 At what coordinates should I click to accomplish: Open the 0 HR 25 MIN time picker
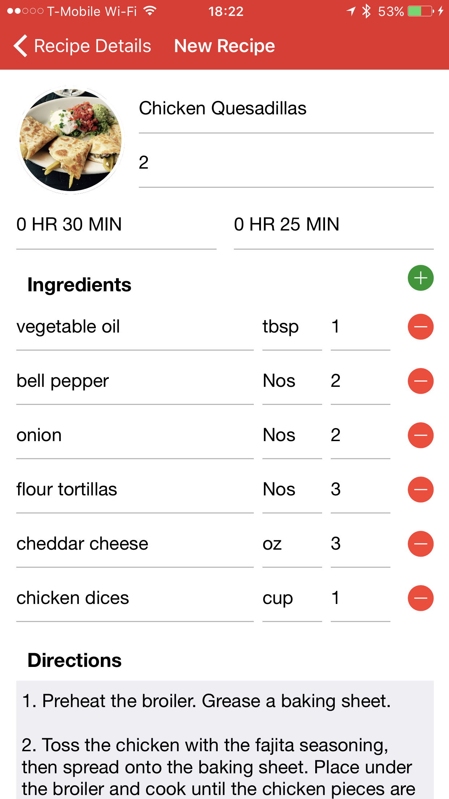click(x=333, y=224)
